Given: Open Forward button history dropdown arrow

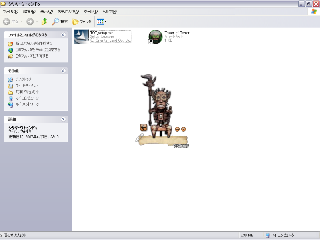Looking at the screenshot, I should (x=37, y=22).
